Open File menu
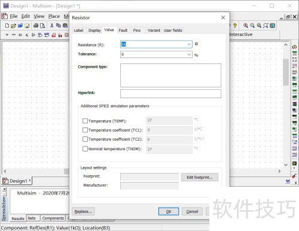The height and width of the screenshot is (231, 299). click(x=14, y=16)
